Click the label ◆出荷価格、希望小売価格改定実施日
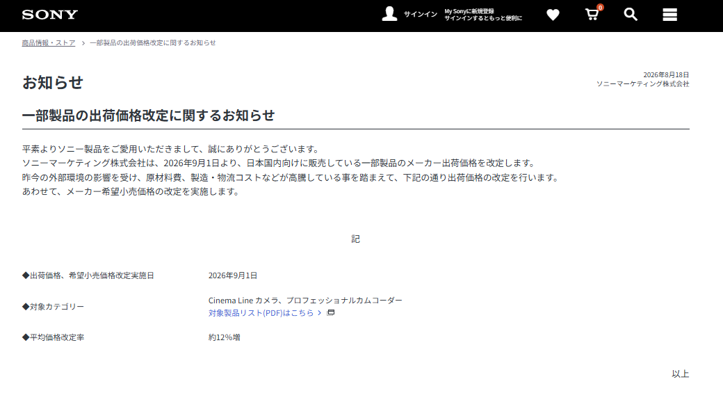Image resolution: width=723 pixels, height=400 pixels. pyautogui.click(x=88, y=275)
